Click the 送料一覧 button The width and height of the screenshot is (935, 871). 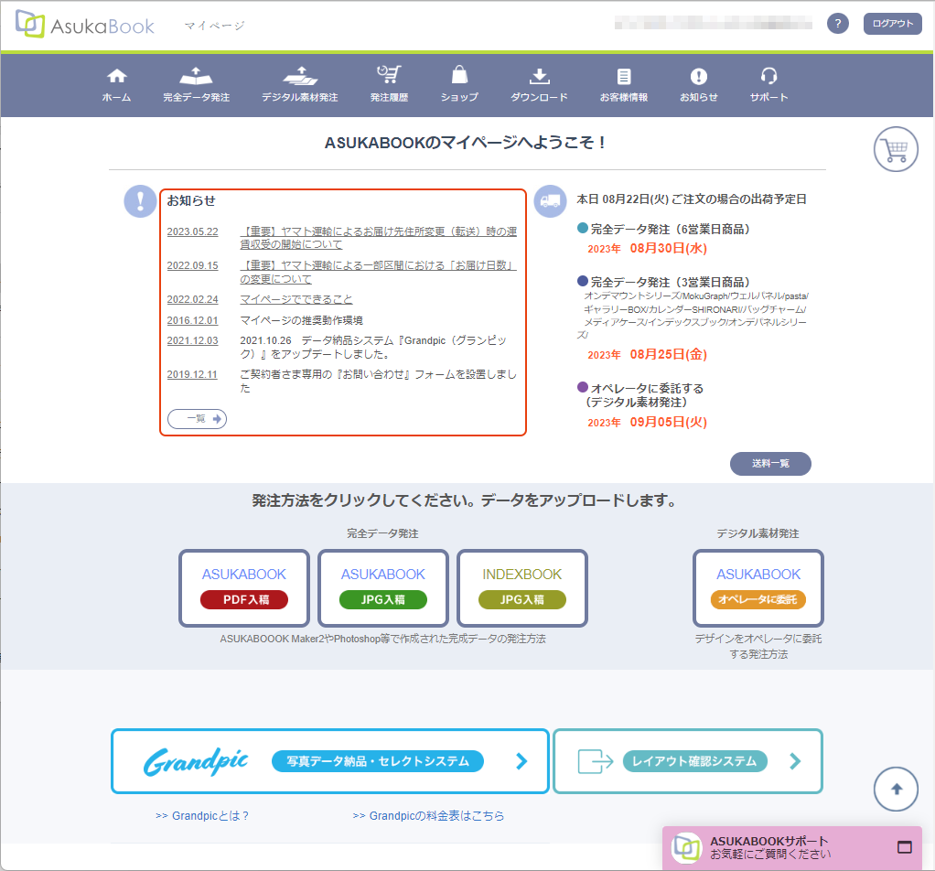point(770,464)
